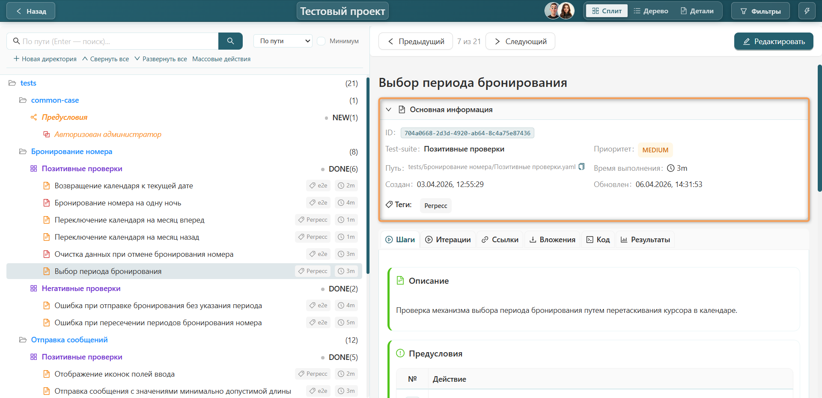The width and height of the screenshot is (822, 398).
Task: Click the Назад button
Action: tap(31, 11)
